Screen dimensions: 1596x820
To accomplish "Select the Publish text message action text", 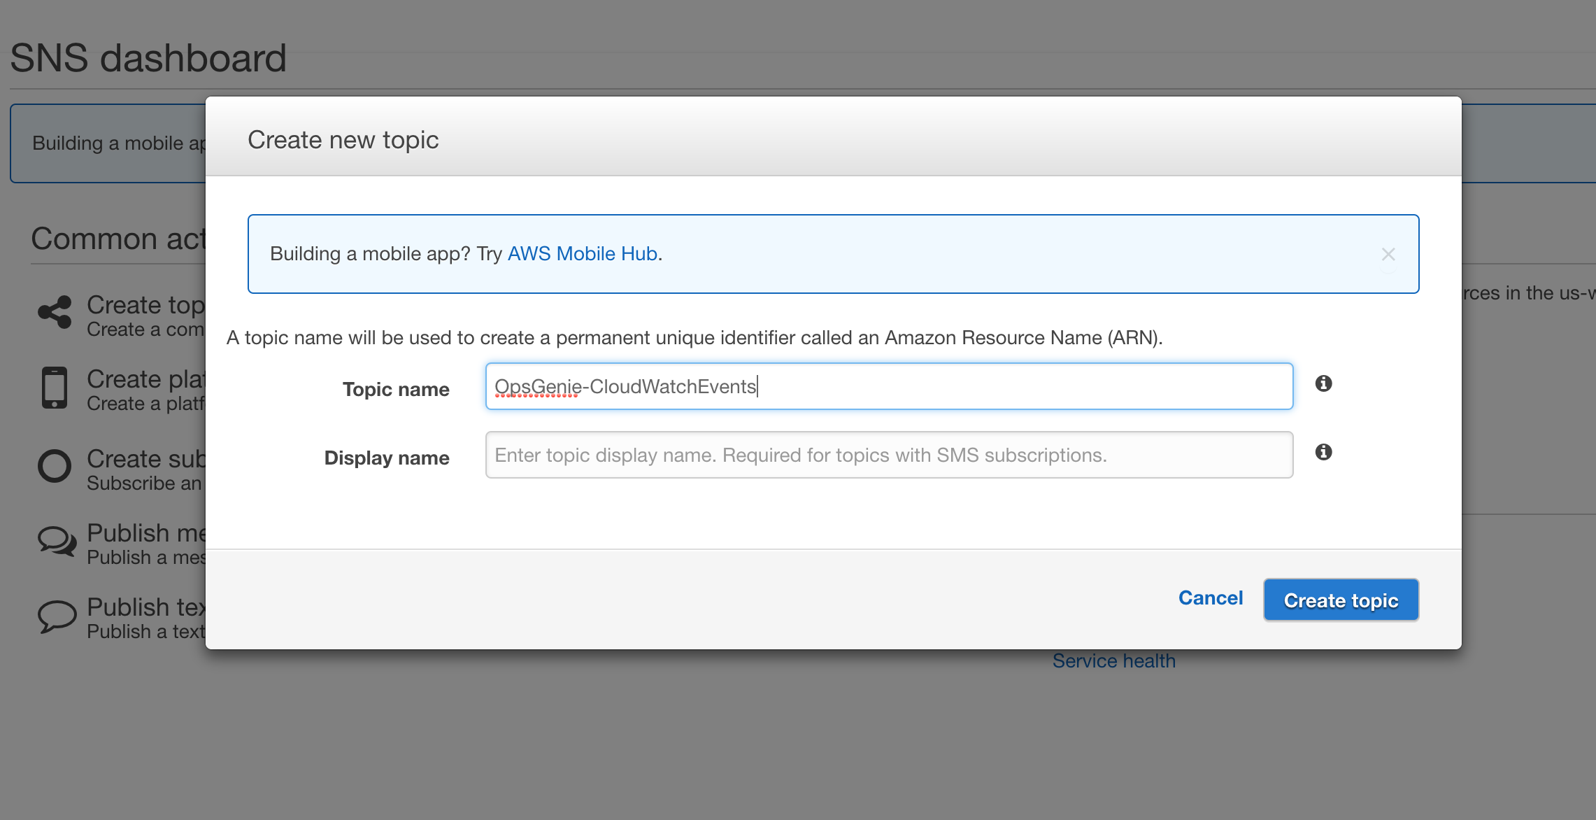I will (x=145, y=607).
